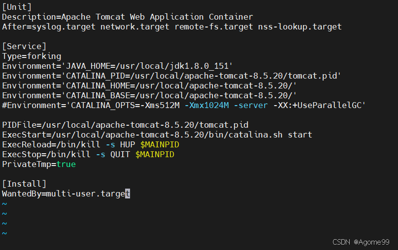Viewport: 398px width, 250px height.
Task: Select the [Service] section header
Action: point(24,46)
